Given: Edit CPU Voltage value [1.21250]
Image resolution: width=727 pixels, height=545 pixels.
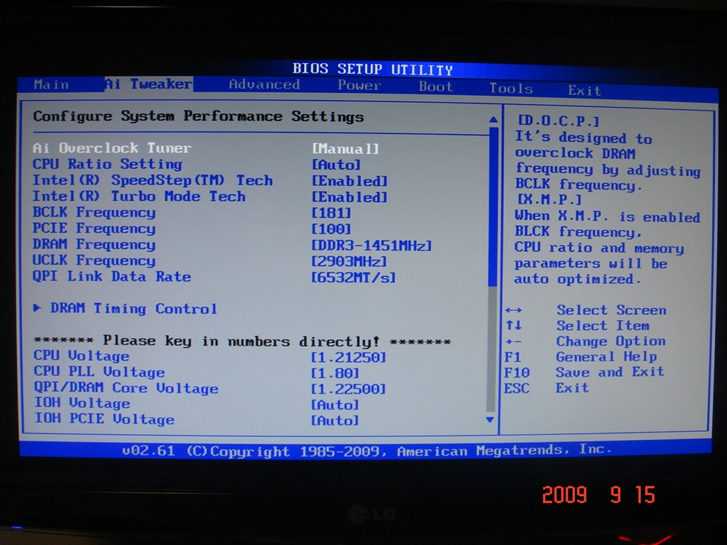Looking at the screenshot, I should click(348, 358).
